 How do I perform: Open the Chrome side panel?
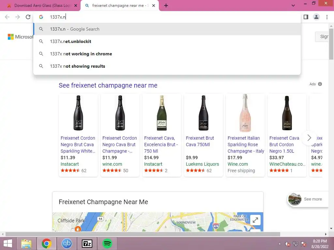click(306, 17)
